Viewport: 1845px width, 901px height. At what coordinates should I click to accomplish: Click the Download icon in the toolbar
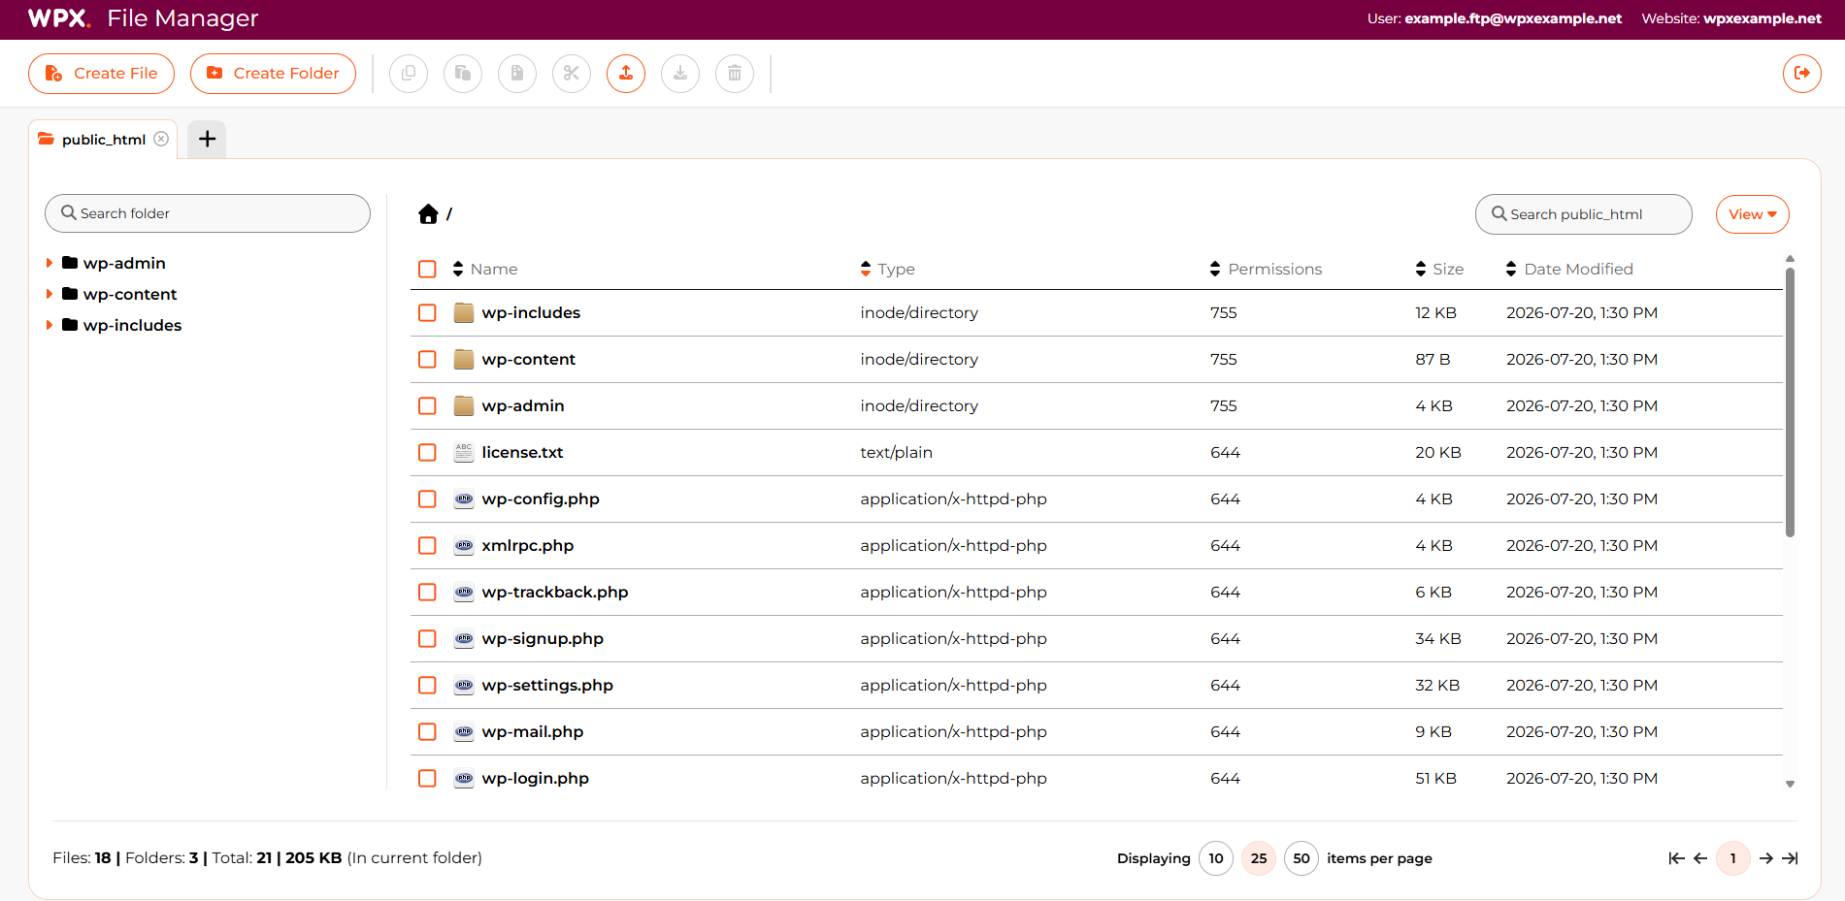coord(680,74)
